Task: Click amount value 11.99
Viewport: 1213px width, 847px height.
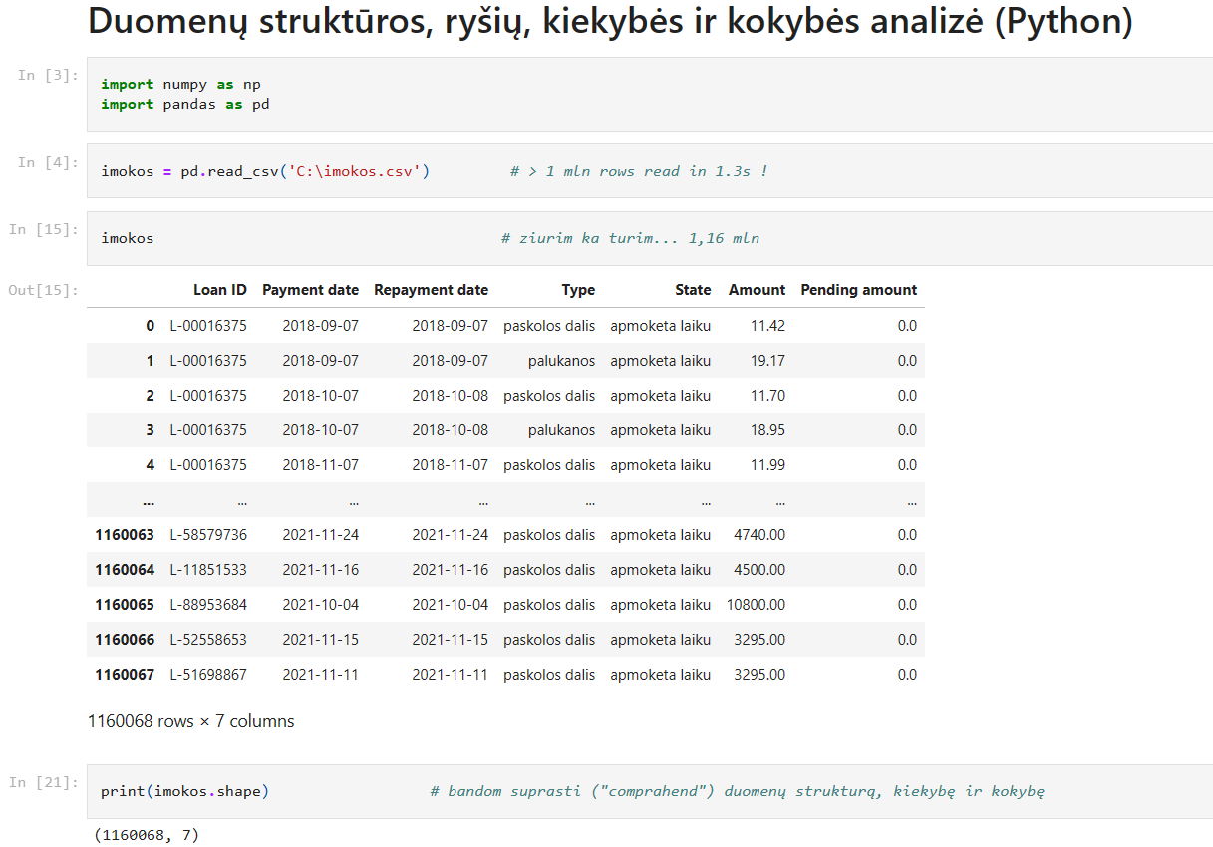Action: click(767, 465)
